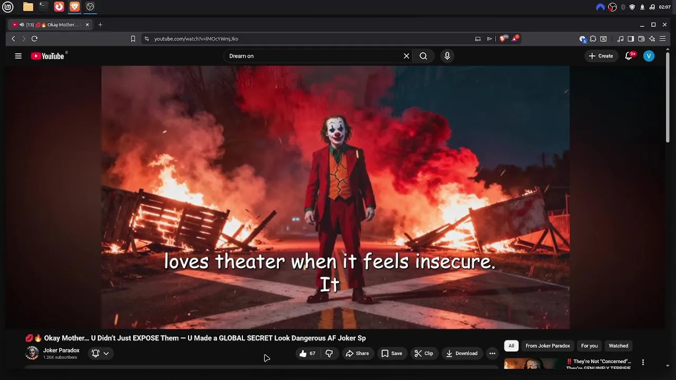Open the account avatar menu
676x380 pixels.
tap(649, 56)
